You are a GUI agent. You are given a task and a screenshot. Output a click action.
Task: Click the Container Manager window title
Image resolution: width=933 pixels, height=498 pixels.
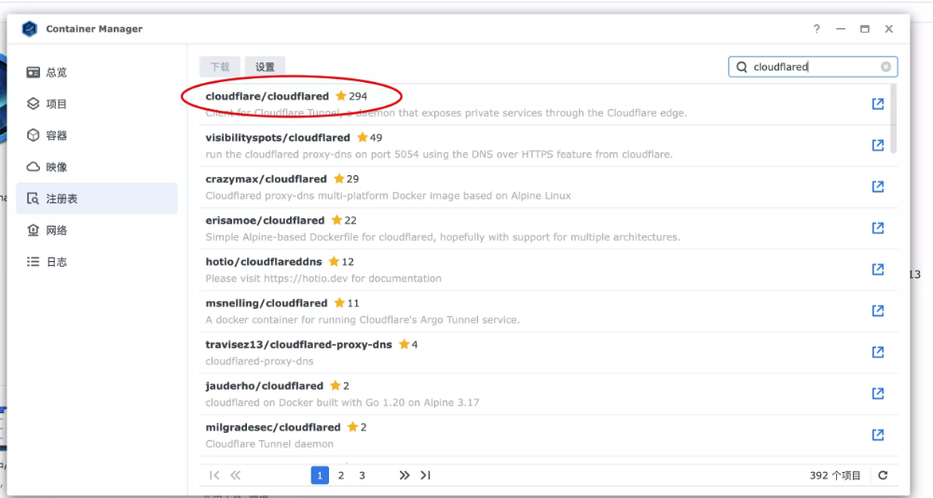(94, 29)
